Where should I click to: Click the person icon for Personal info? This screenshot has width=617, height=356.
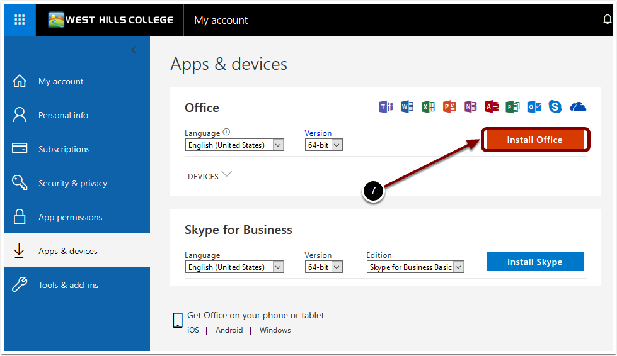20,115
